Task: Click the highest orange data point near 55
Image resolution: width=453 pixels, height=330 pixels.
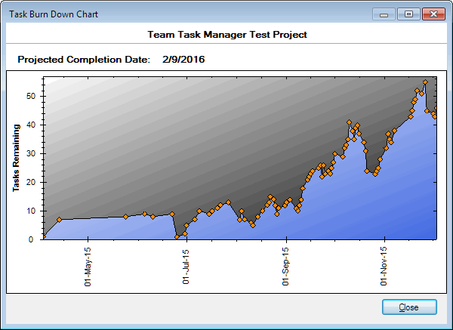Action: point(426,82)
